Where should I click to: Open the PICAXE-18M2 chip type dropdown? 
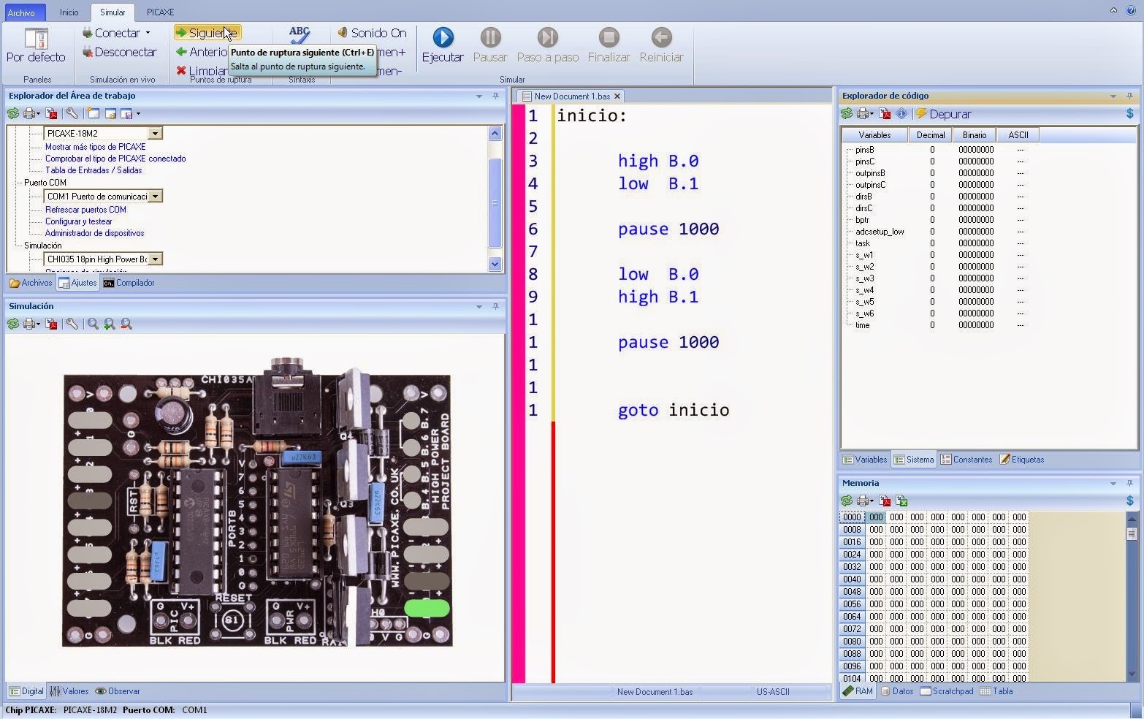pos(155,133)
